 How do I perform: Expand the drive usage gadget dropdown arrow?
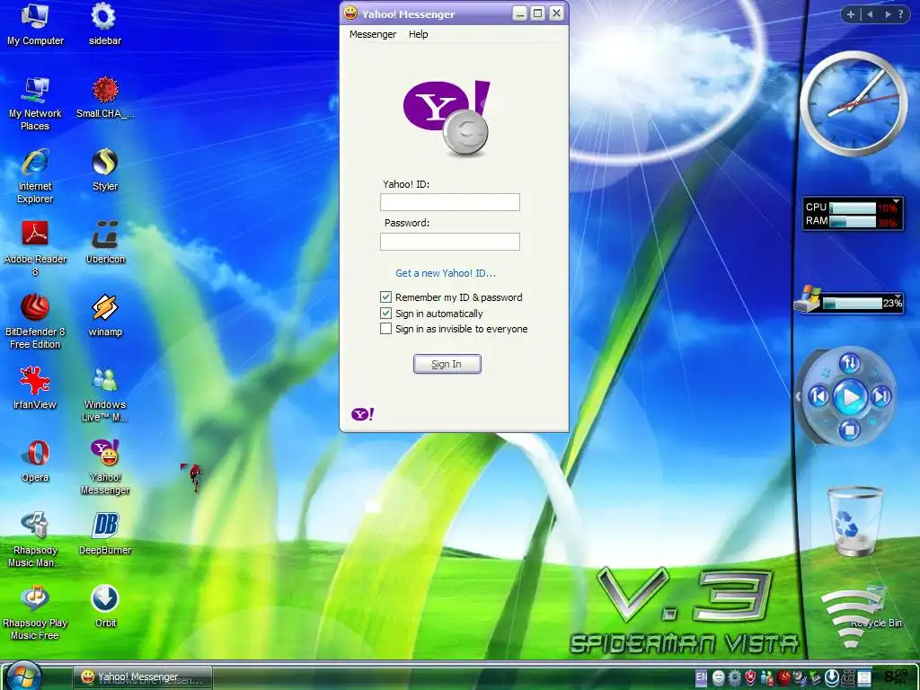[x=898, y=296]
